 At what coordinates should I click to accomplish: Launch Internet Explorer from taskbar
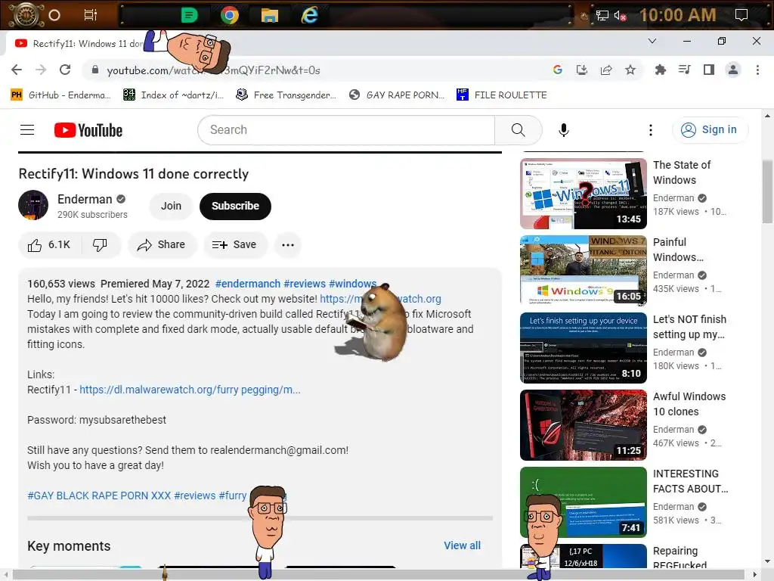pyautogui.click(x=309, y=15)
